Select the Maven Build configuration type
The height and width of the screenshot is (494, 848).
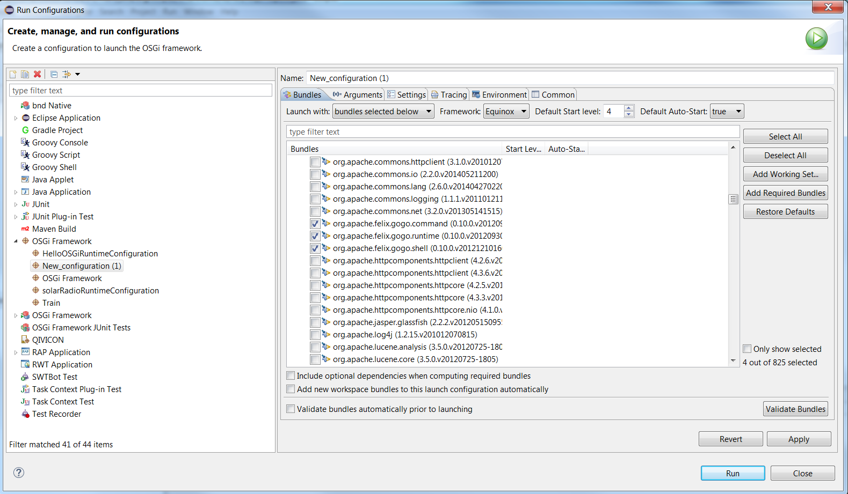54,229
